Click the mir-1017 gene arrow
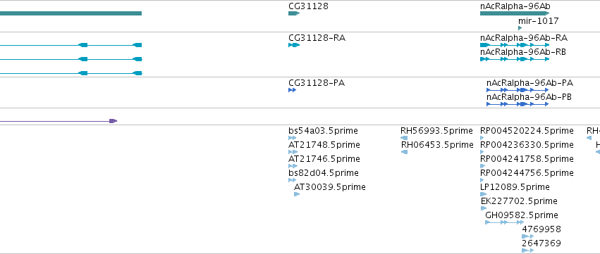Screen dimensions: 600x254 pos(520,28)
